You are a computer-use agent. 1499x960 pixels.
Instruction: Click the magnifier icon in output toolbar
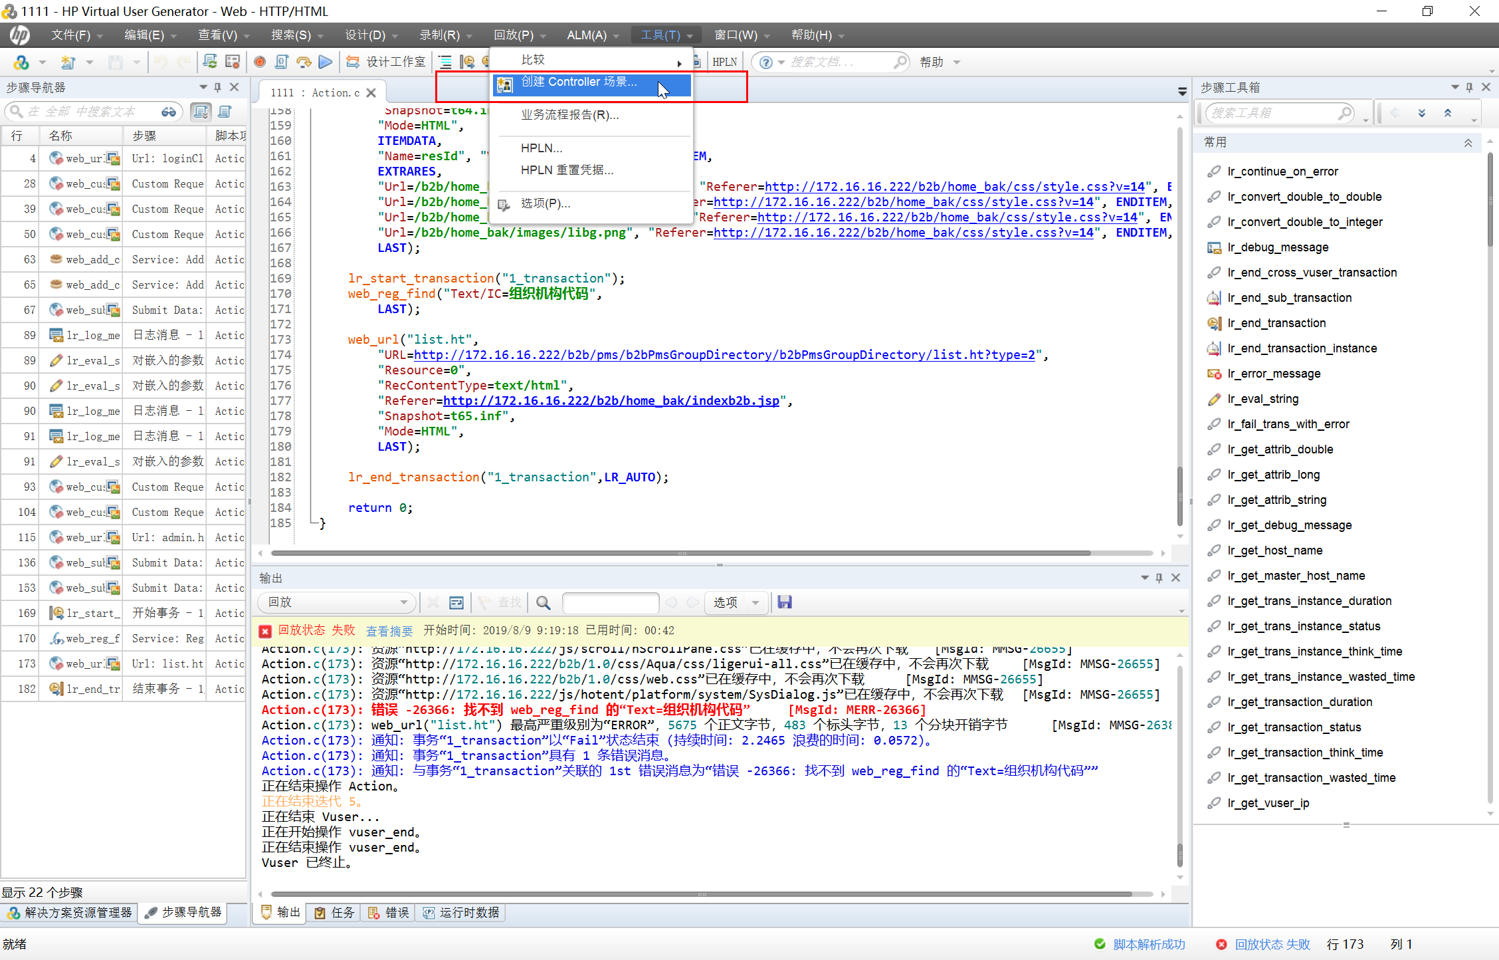(x=544, y=602)
